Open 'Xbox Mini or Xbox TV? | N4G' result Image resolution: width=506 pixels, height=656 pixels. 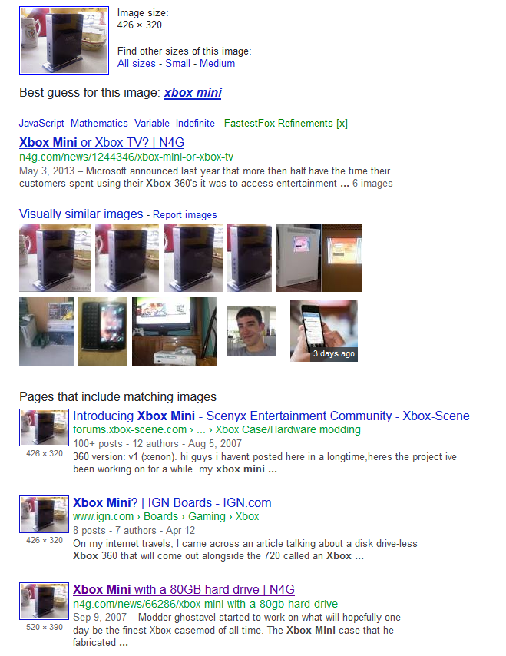pyautogui.click(x=101, y=143)
